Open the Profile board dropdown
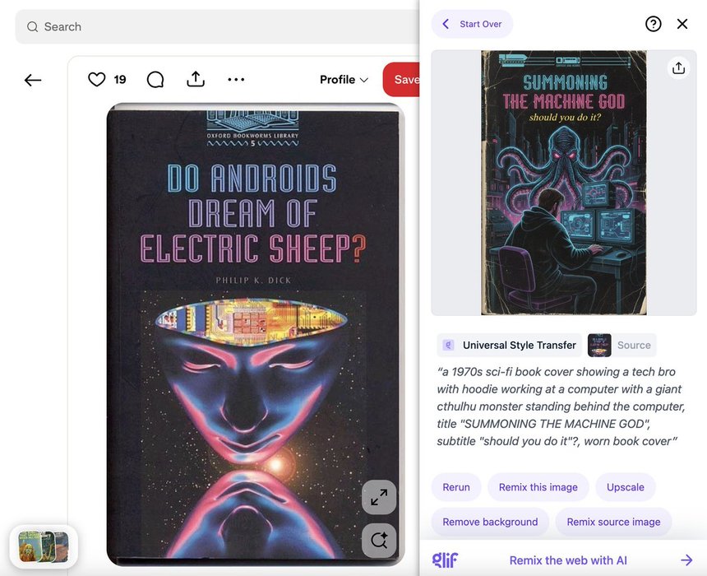The width and height of the screenshot is (707, 576). [344, 80]
